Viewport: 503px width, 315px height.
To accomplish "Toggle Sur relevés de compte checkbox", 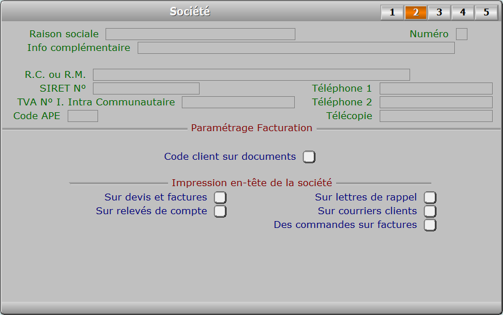I will 220,211.
